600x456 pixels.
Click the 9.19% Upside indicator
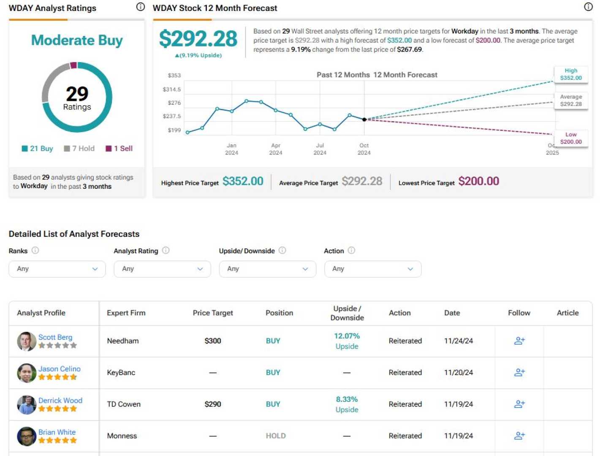pyautogui.click(x=198, y=55)
